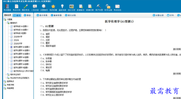Open 医学伦理学 (A1型题2) in tree
Image resolution: width=181 pixels, height=99 pixels.
[x=20, y=50]
